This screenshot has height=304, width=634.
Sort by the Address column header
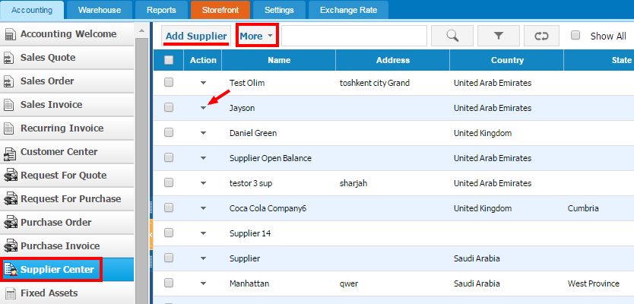coord(392,60)
